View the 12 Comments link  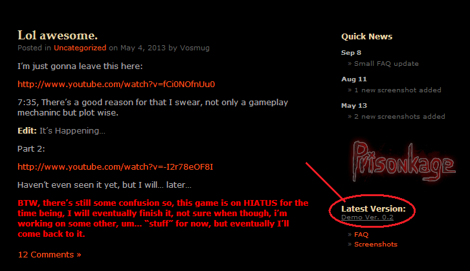point(49,255)
